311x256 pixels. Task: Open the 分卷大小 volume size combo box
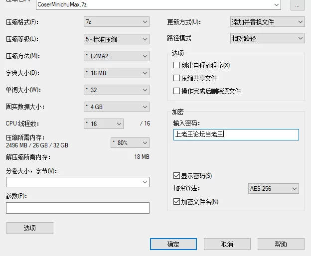[78, 182]
